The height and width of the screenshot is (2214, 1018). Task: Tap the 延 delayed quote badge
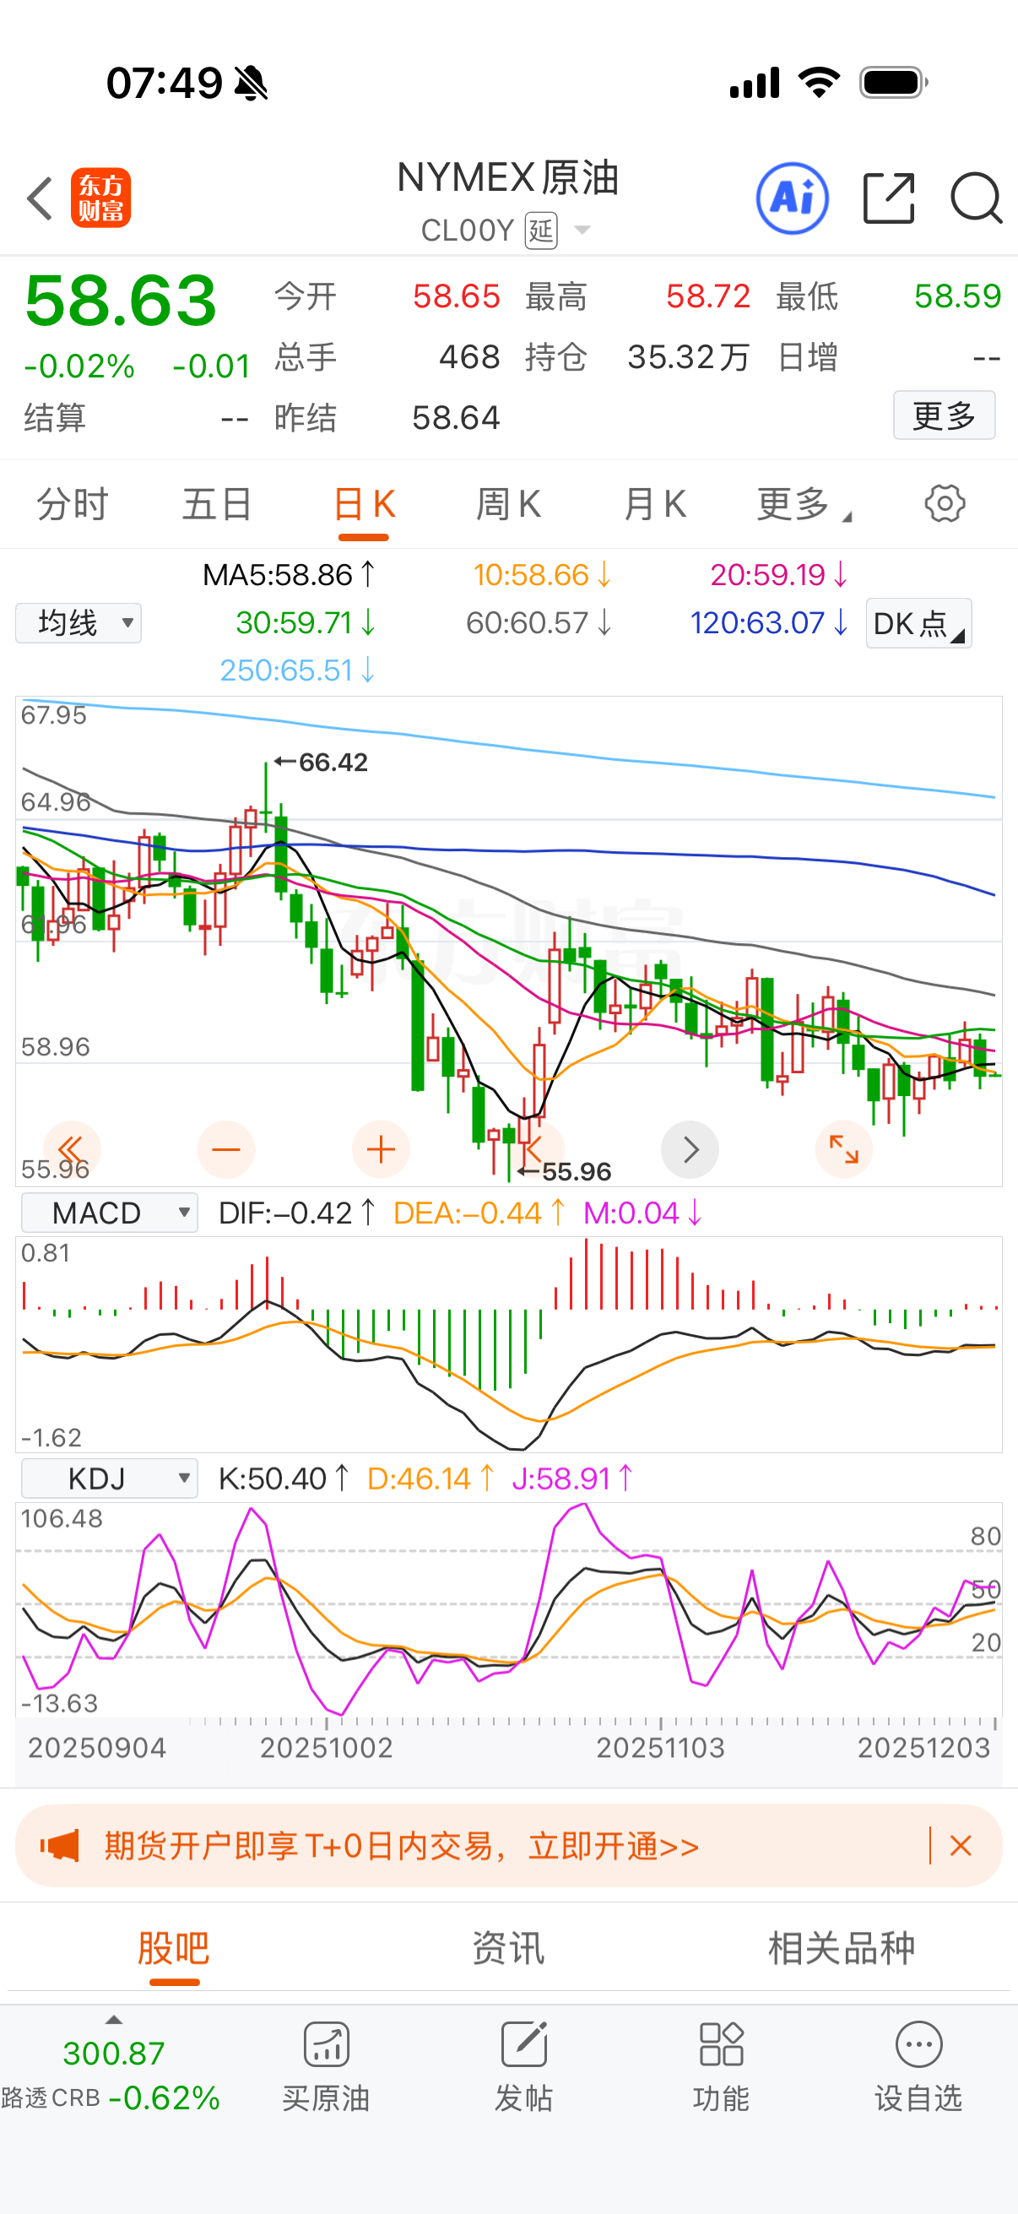pos(541,231)
